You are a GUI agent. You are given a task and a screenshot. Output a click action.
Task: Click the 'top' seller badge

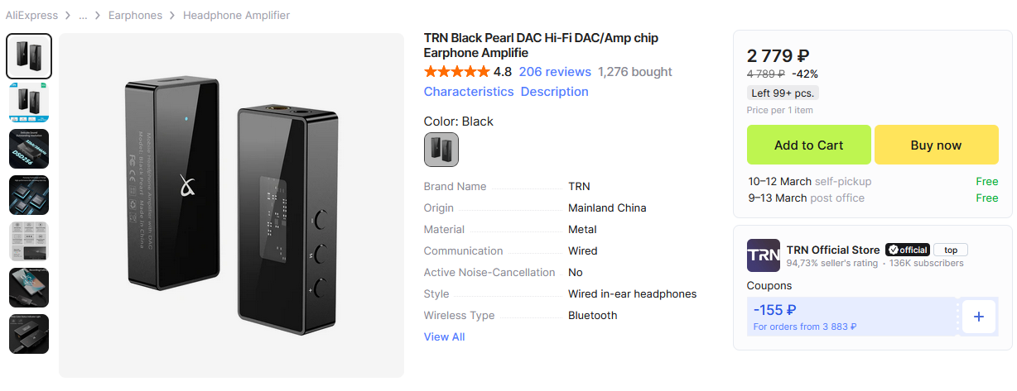tap(950, 250)
